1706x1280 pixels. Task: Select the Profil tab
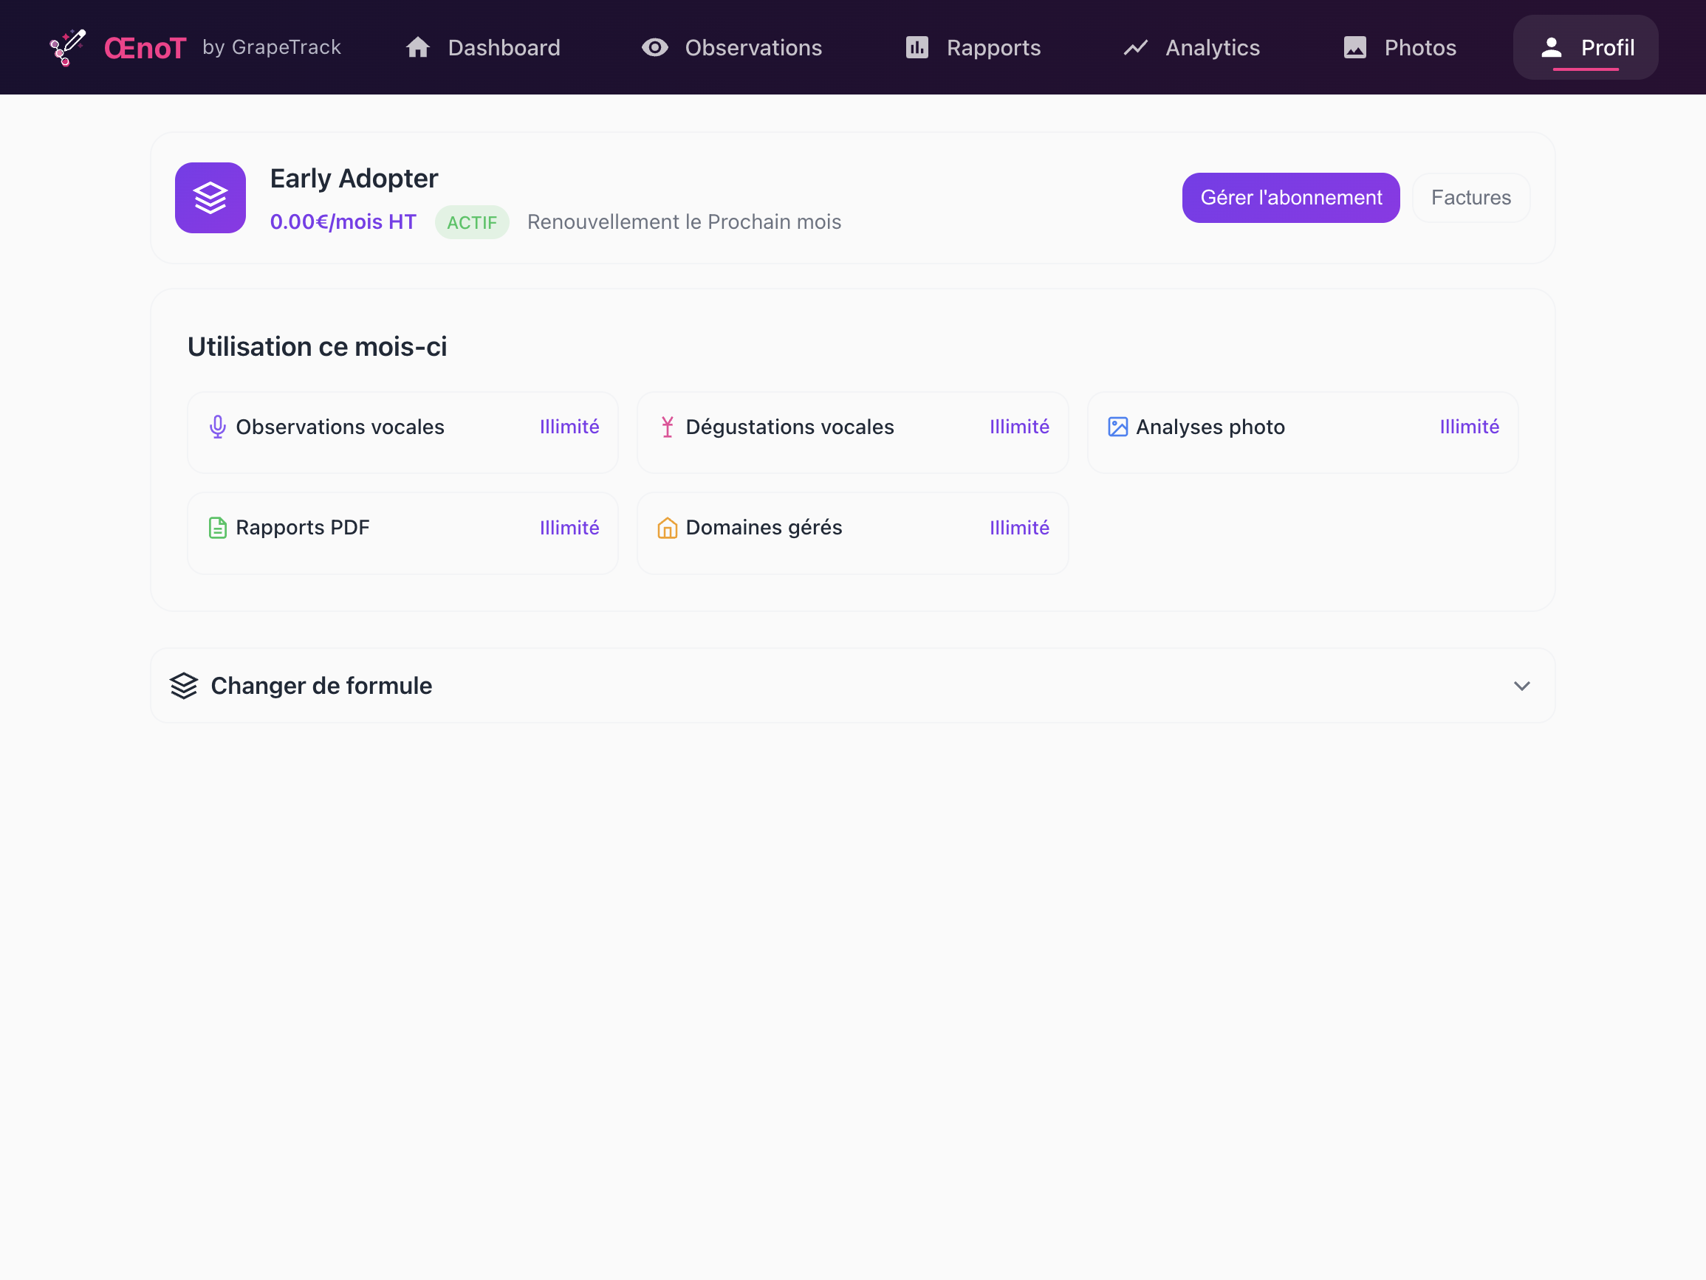(x=1586, y=48)
